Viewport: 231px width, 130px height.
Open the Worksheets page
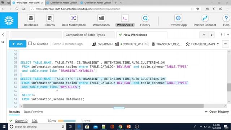click(x=125, y=21)
